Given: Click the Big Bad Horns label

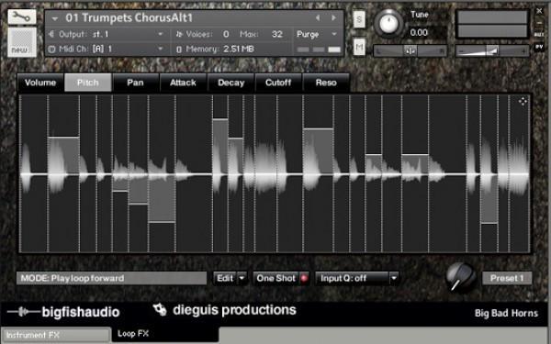Looking at the screenshot, I should [x=506, y=313].
